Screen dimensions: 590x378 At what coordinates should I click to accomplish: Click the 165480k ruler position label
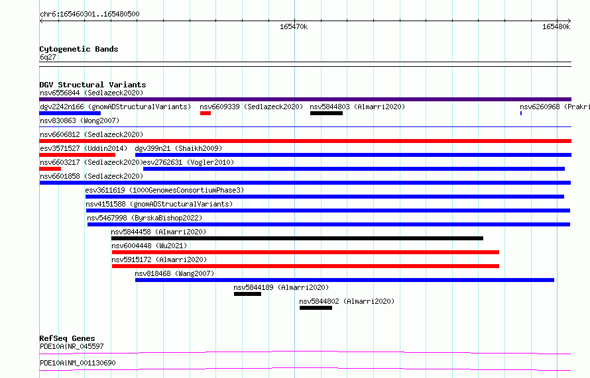(x=556, y=26)
